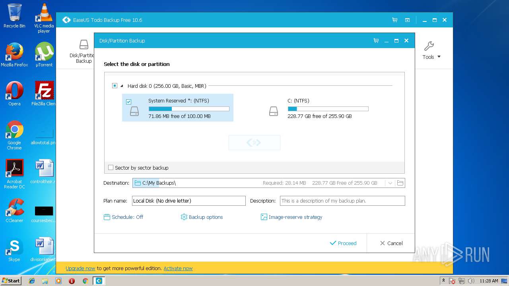Open CCleaner desktop icon

(14, 210)
